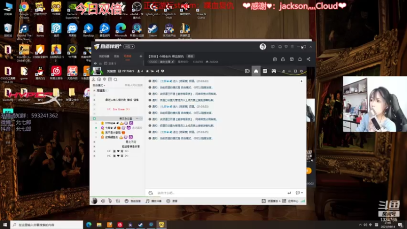Switch to the first scene tab in companion
This screenshot has width=407, height=229.
(x=104, y=56)
